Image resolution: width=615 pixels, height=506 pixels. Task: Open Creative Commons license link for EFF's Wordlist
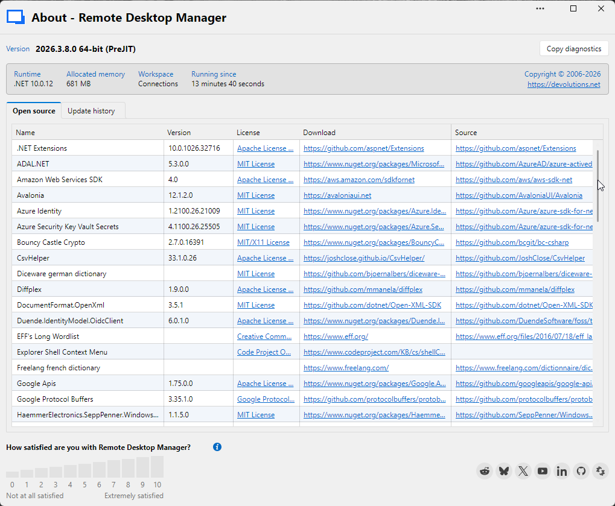tap(264, 337)
